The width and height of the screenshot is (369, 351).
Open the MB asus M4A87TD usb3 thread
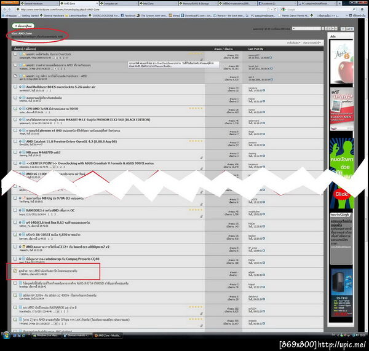tap(43, 152)
